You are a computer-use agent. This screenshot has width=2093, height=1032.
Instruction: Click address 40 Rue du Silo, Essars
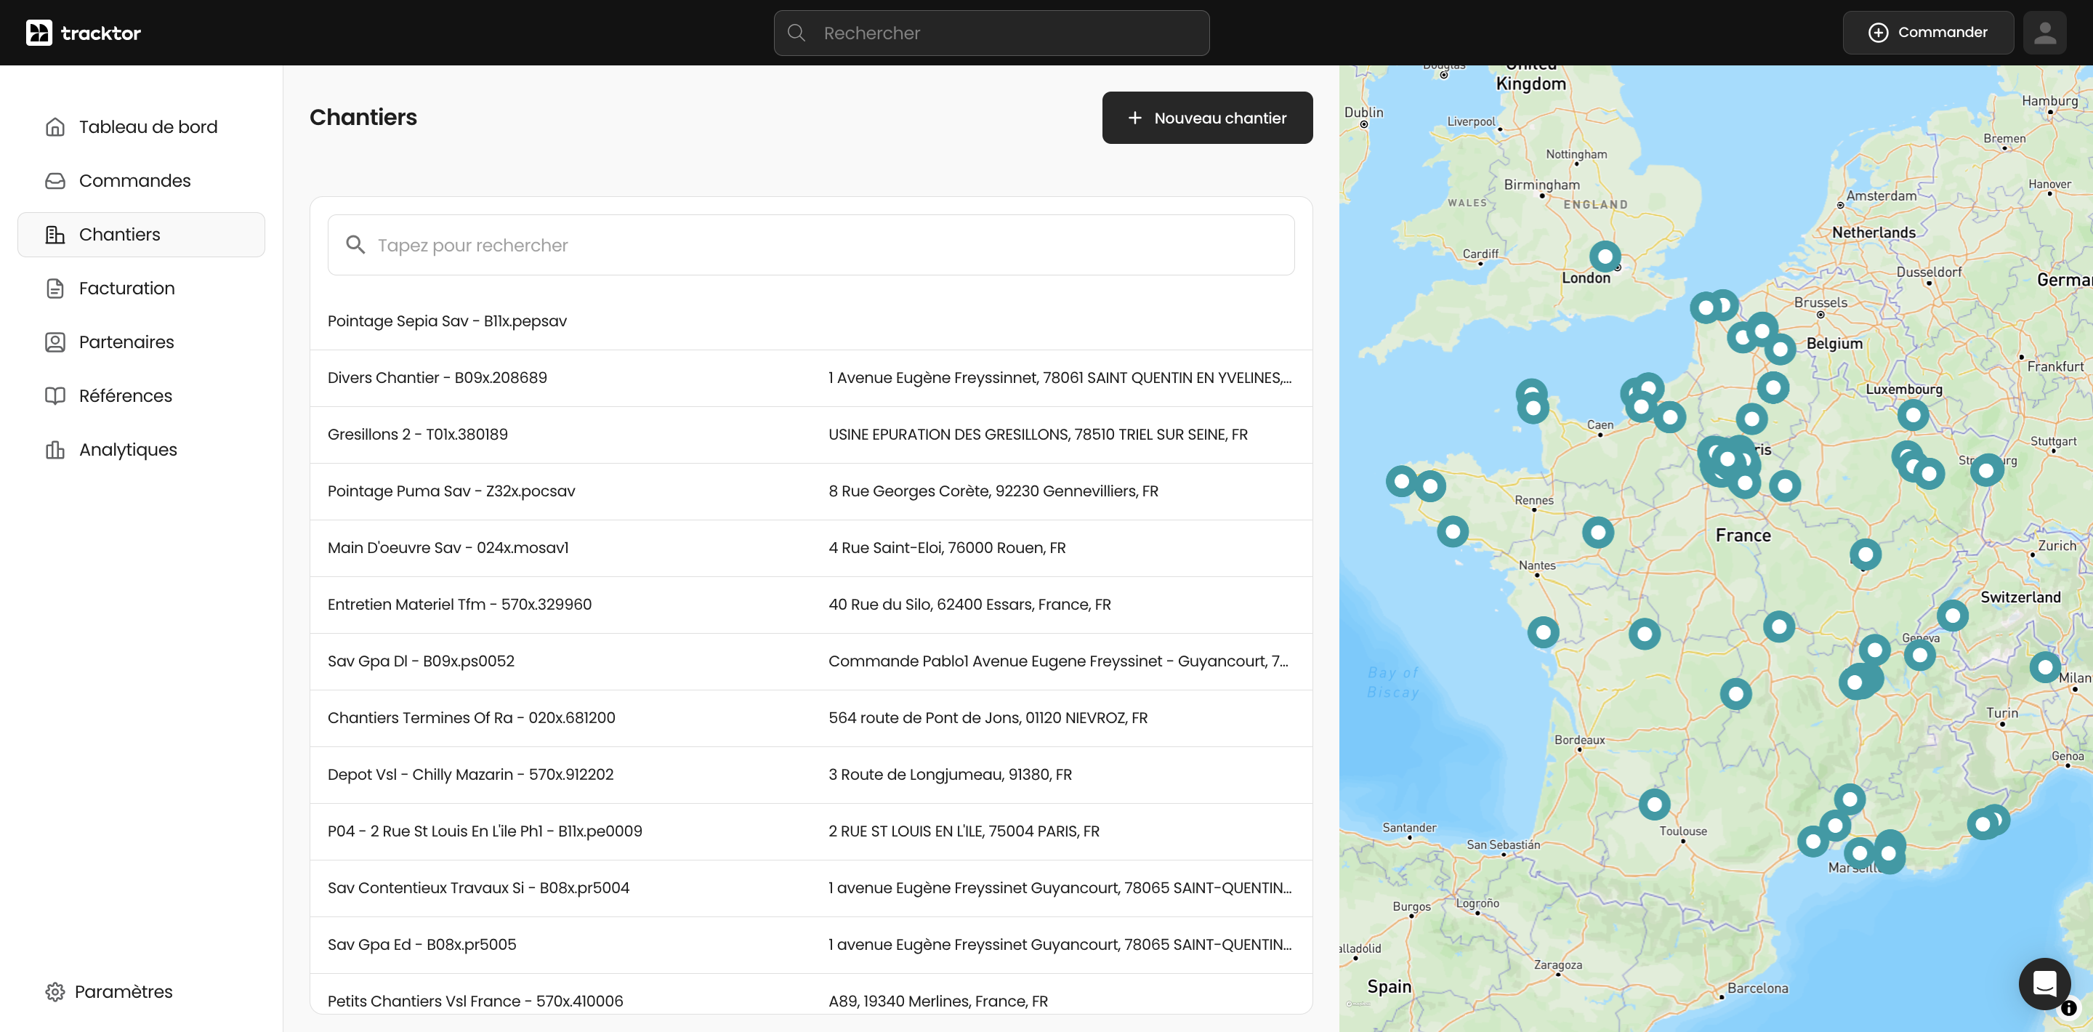[x=969, y=605]
